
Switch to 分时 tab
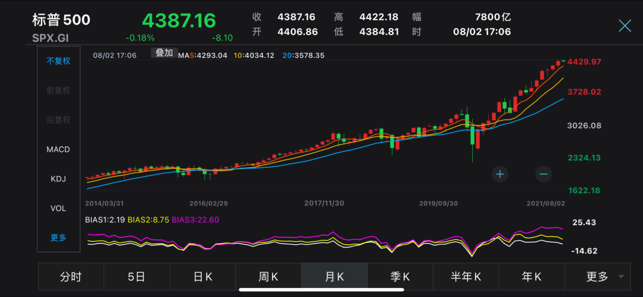(x=71, y=277)
